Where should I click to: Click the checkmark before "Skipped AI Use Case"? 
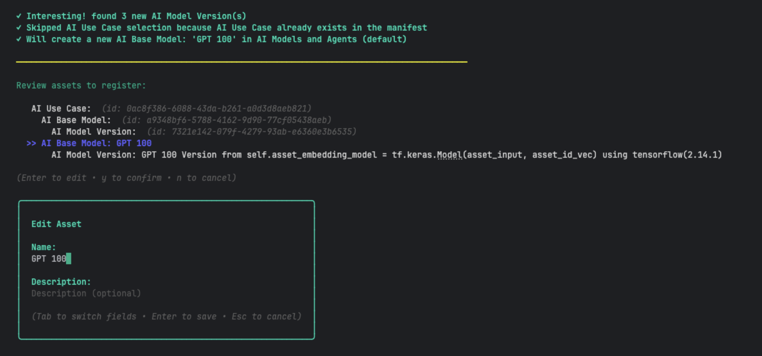pyautogui.click(x=19, y=28)
